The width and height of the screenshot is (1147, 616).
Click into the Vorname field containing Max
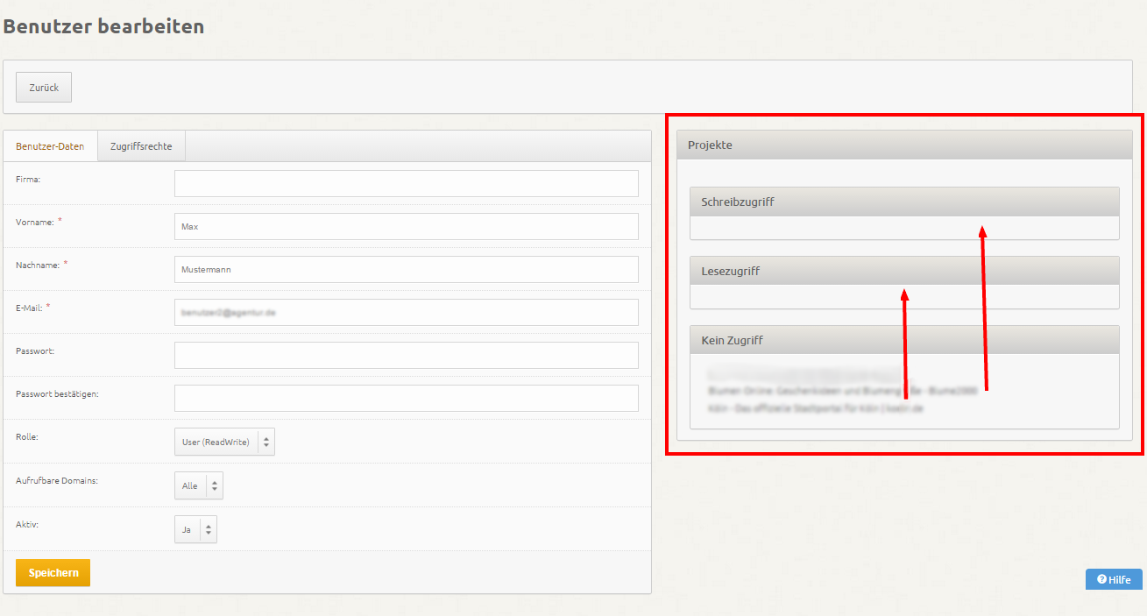point(406,226)
